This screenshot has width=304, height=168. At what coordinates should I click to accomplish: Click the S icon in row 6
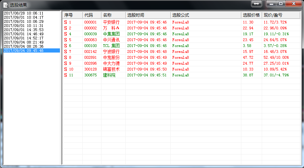[65, 46]
